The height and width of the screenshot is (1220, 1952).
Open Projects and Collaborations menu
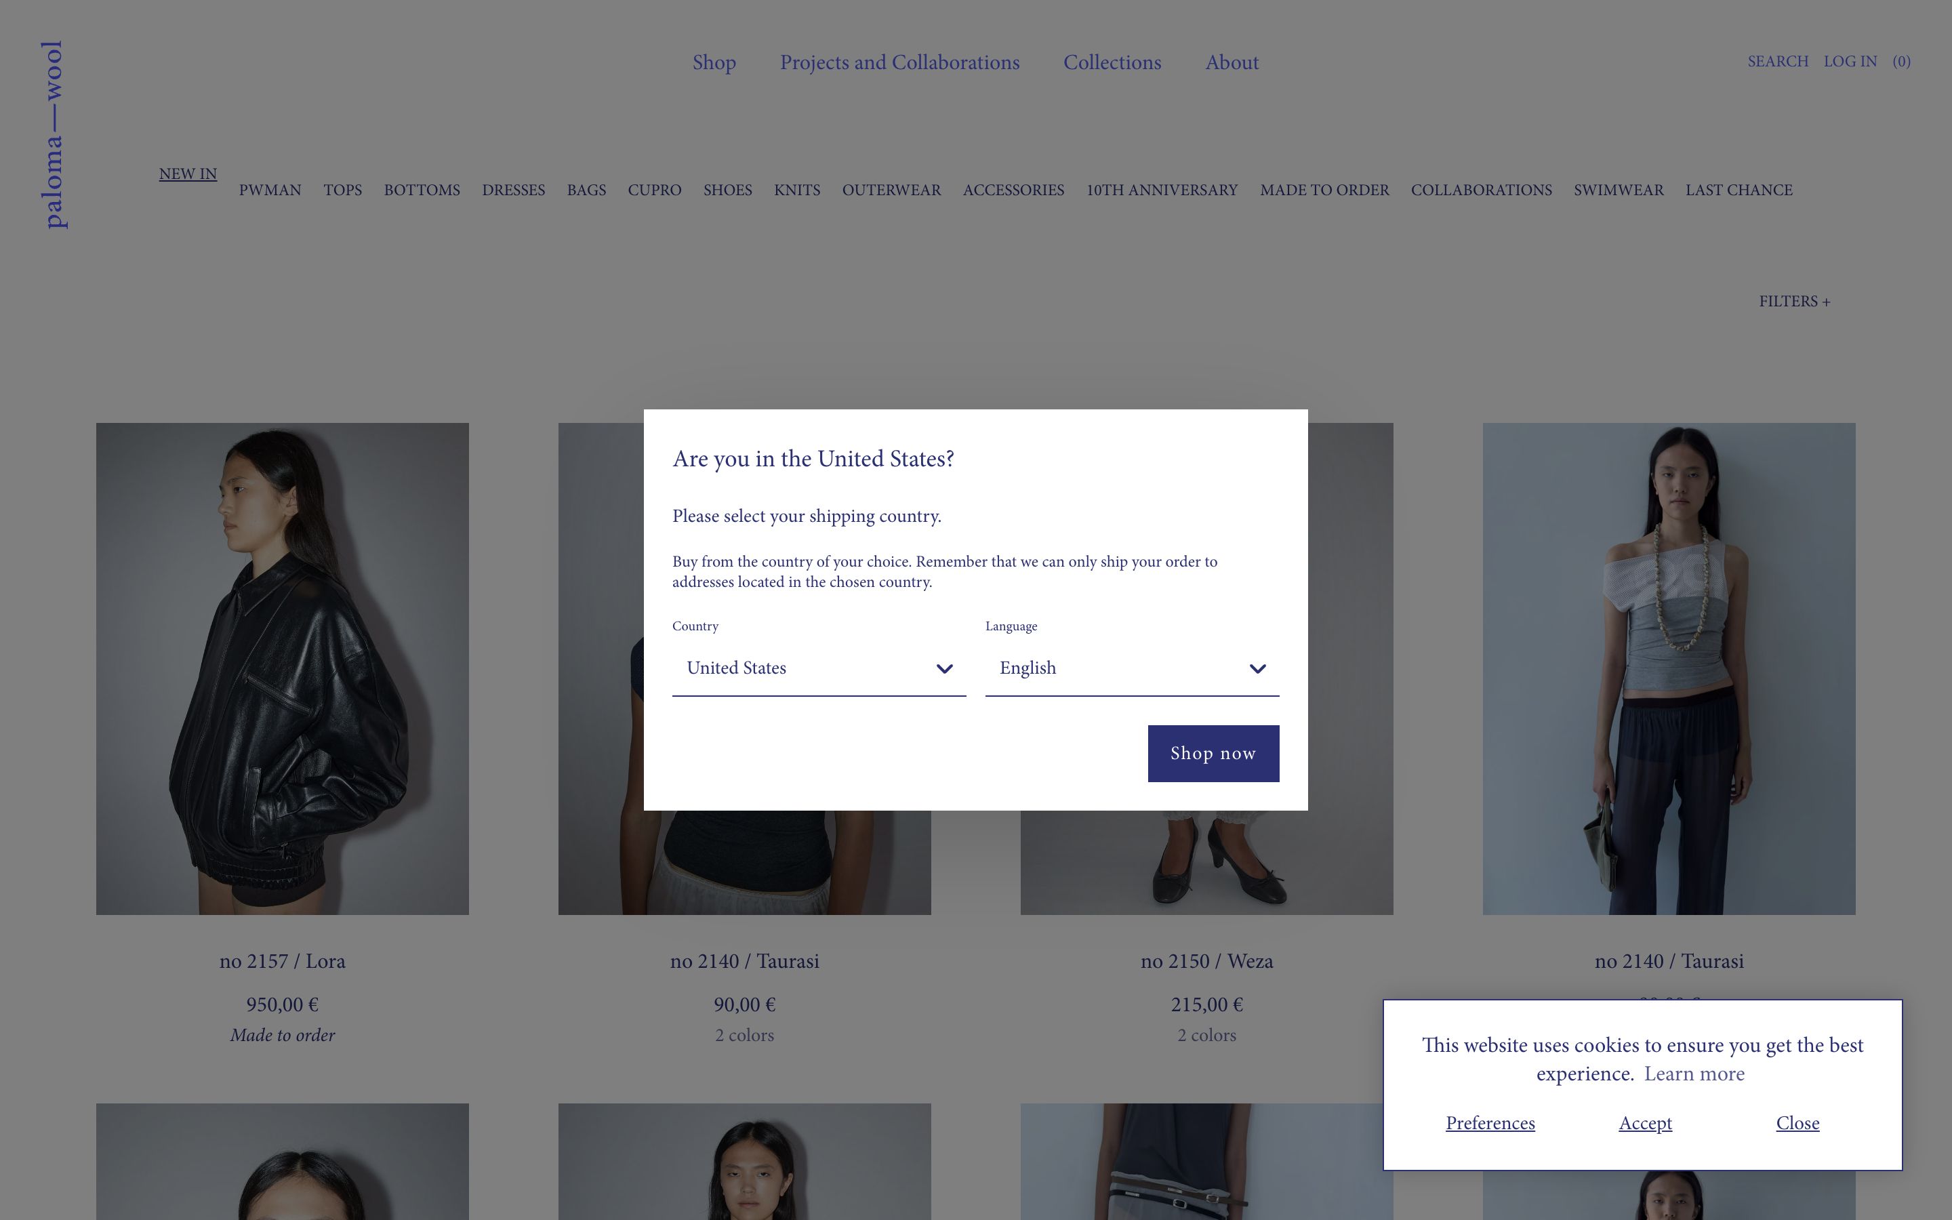tap(899, 62)
